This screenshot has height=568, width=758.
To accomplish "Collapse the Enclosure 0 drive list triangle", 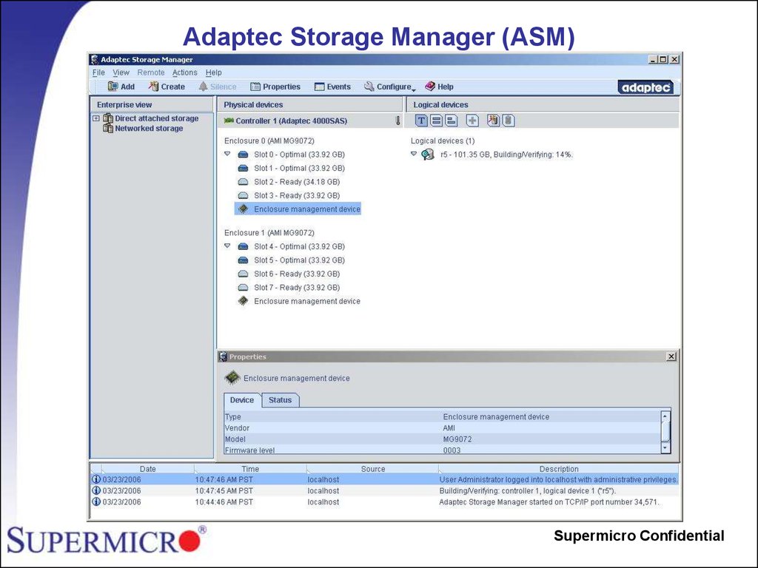I will 227,154.
